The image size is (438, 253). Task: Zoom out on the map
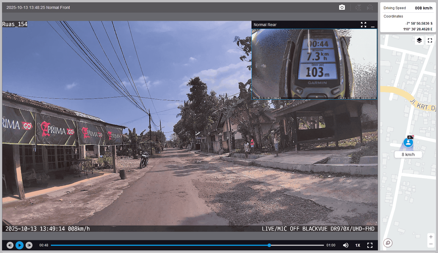431,244
